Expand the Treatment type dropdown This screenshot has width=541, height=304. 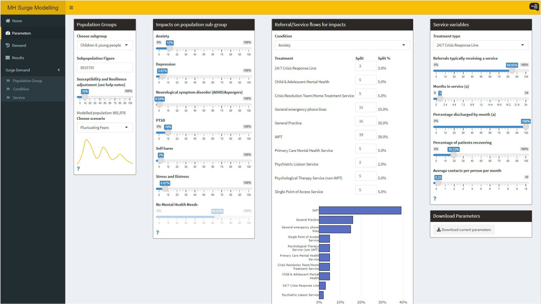point(481,45)
